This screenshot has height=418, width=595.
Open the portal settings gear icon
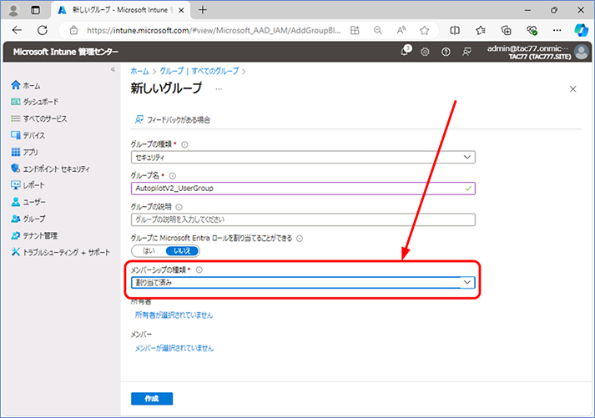click(x=425, y=52)
